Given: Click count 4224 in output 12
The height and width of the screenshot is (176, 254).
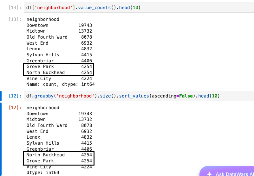Looking at the screenshot, I should coord(87,167).
